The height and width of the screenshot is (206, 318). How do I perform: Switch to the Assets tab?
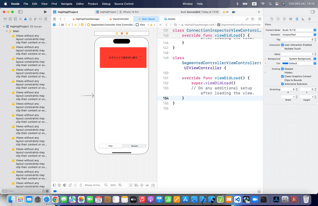click(x=170, y=19)
